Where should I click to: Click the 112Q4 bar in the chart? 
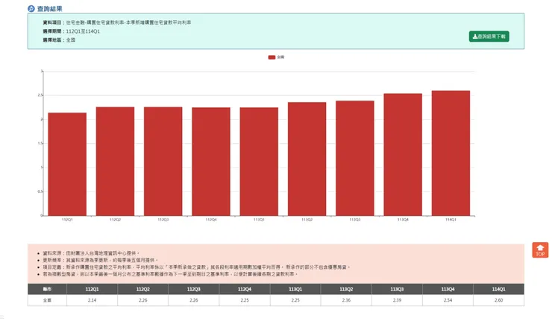pos(211,162)
